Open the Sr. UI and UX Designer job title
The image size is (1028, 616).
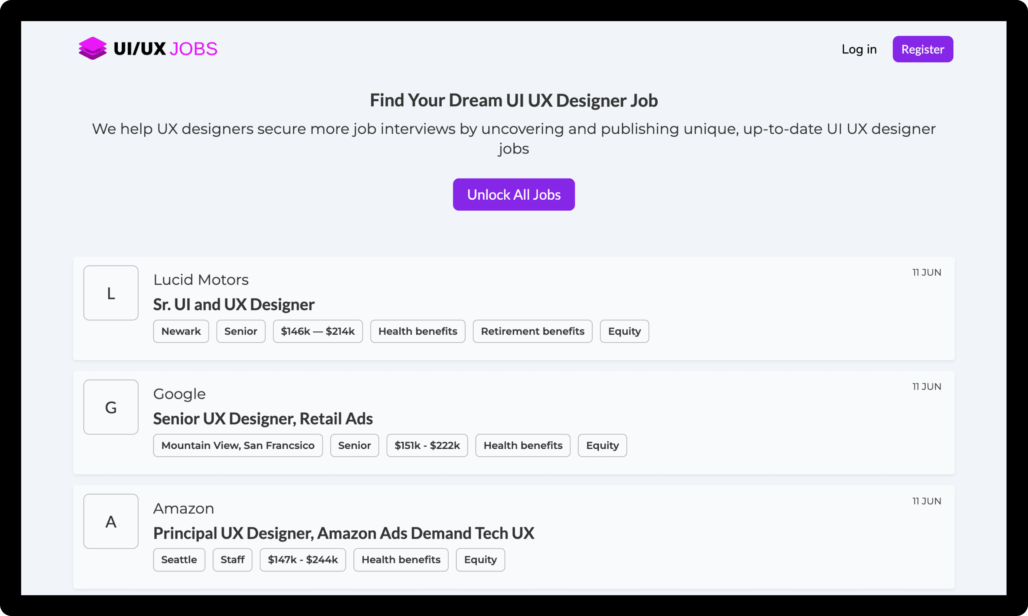click(234, 305)
